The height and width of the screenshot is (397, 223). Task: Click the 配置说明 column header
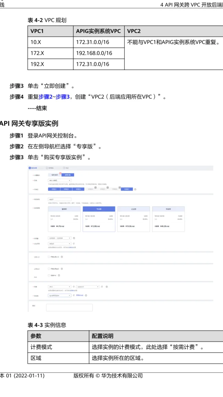pos(156,336)
